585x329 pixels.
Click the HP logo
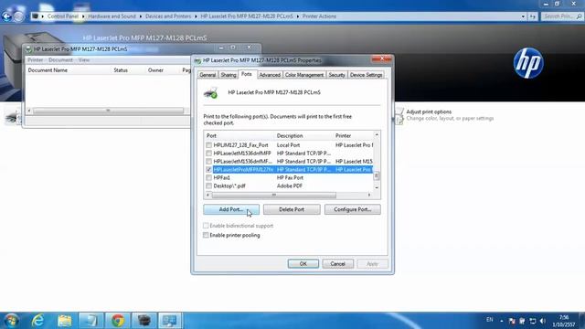coord(528,63)
